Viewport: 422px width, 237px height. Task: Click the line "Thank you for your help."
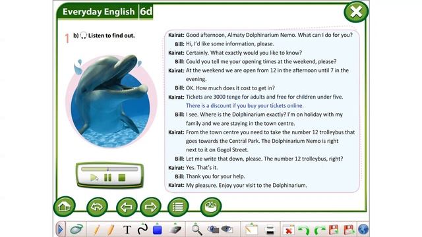tap(216, 176)
